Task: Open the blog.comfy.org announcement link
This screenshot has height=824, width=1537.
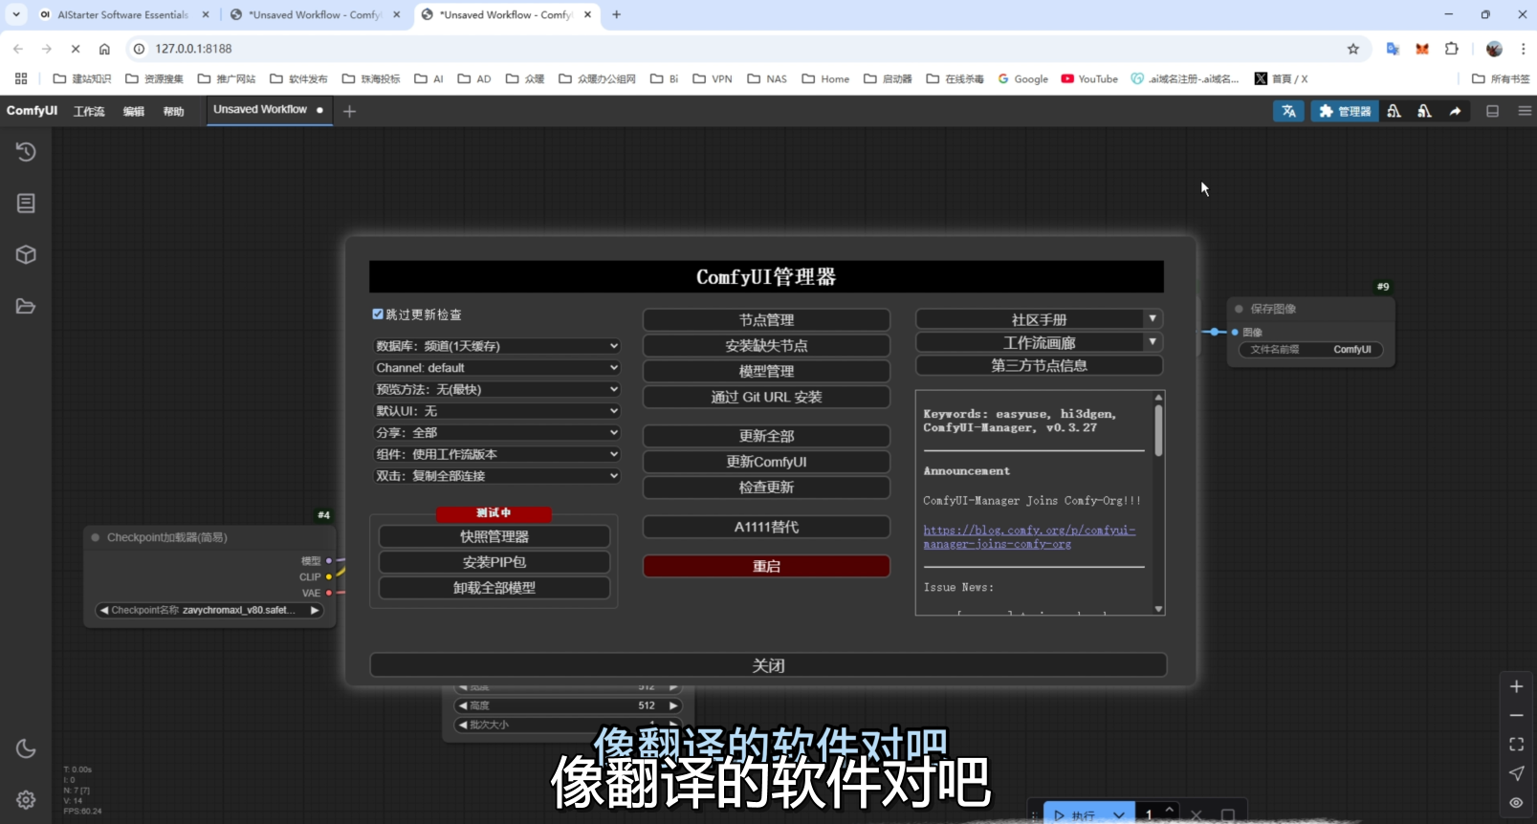Action: pos(1029,537)
